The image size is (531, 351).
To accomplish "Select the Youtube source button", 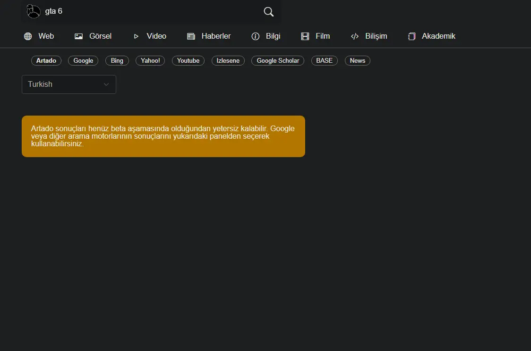I will pos(188,60).
